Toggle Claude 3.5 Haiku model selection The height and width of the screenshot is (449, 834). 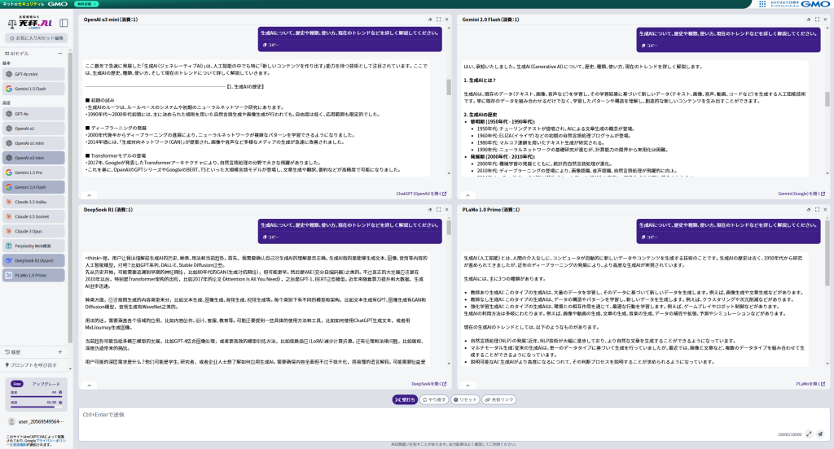(33, 202)
